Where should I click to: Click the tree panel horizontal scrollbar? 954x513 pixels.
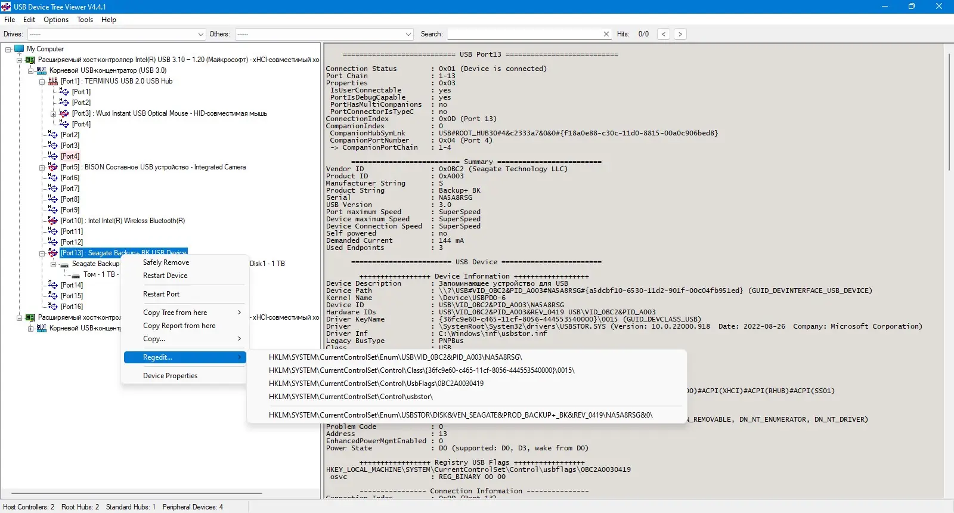tap(137, 493)
